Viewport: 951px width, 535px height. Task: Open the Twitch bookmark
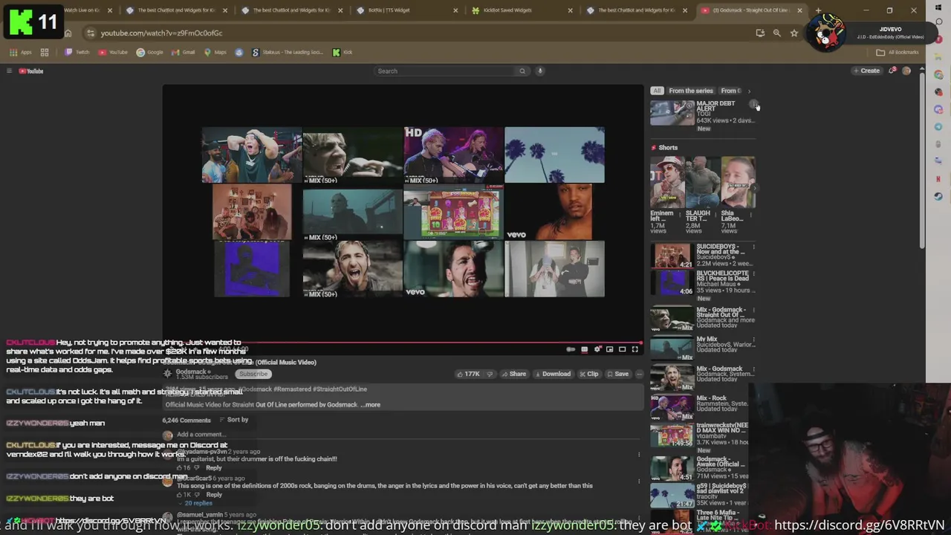coord(77,52)
